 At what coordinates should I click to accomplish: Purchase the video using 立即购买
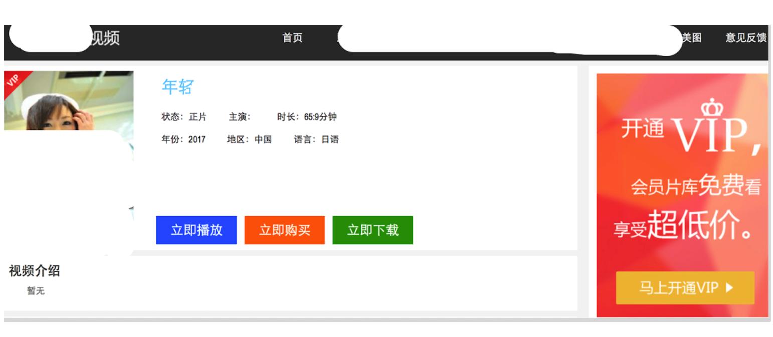point(284,228)
